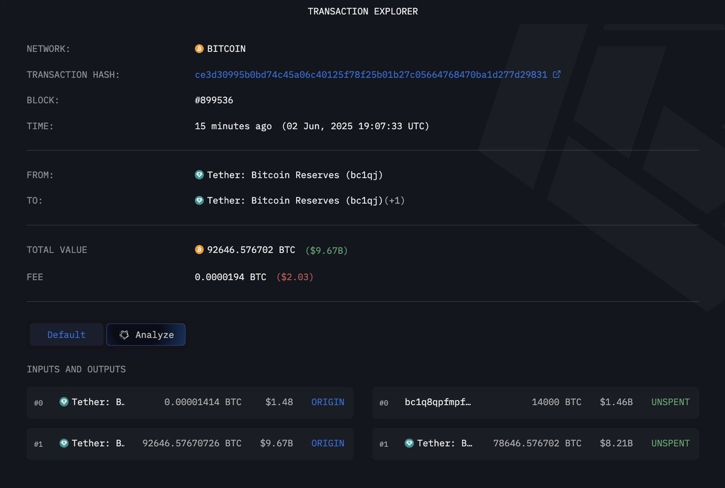The image size is (725, 488).
Task: Click block number #899536
Action: [214, 100]
